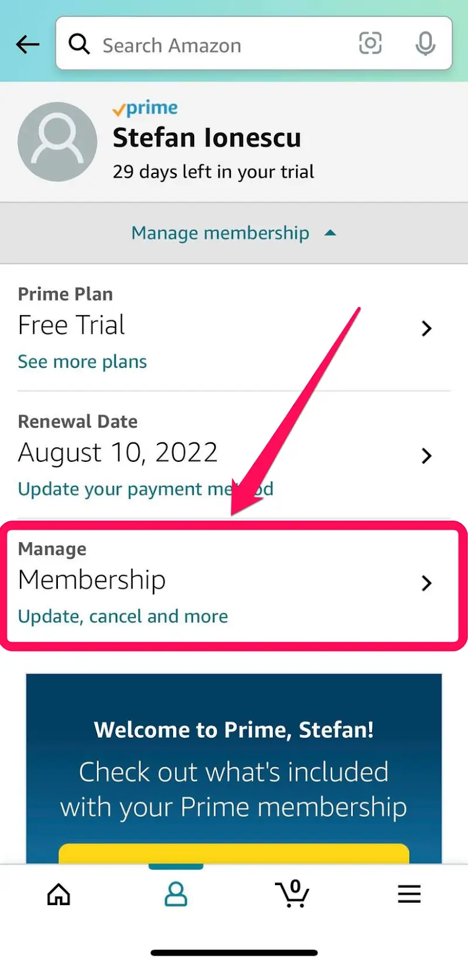Viewport: 468px width, 966px height.
Task: Collapse the Manage membership section
Action: coord(233,233)
